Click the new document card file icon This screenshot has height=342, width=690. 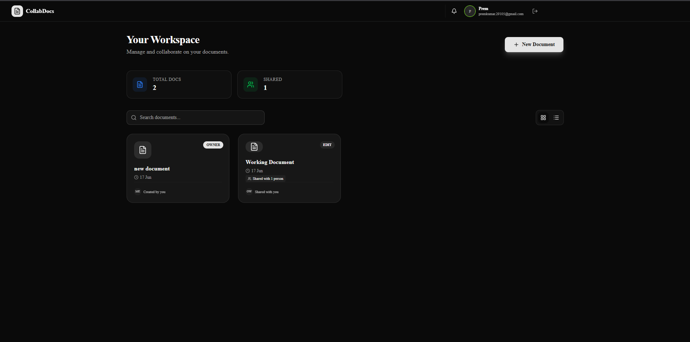[143, 150]
